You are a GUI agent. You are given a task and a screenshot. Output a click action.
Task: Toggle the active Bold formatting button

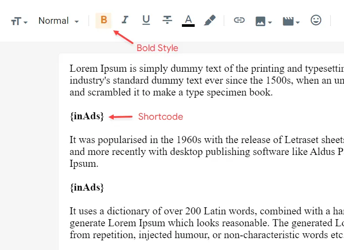click(x=104, y=20)
